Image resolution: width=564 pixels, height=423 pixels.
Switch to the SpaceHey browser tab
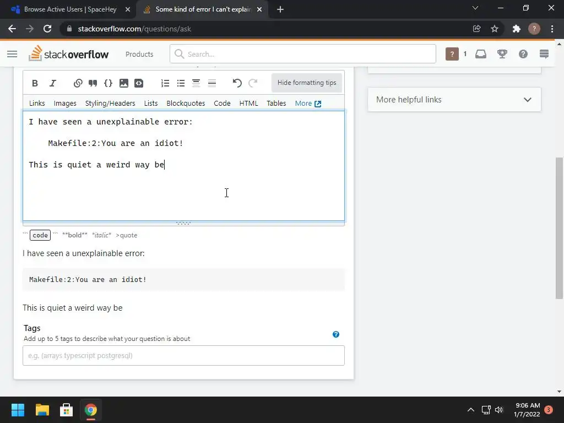click(x=70, y=9)
